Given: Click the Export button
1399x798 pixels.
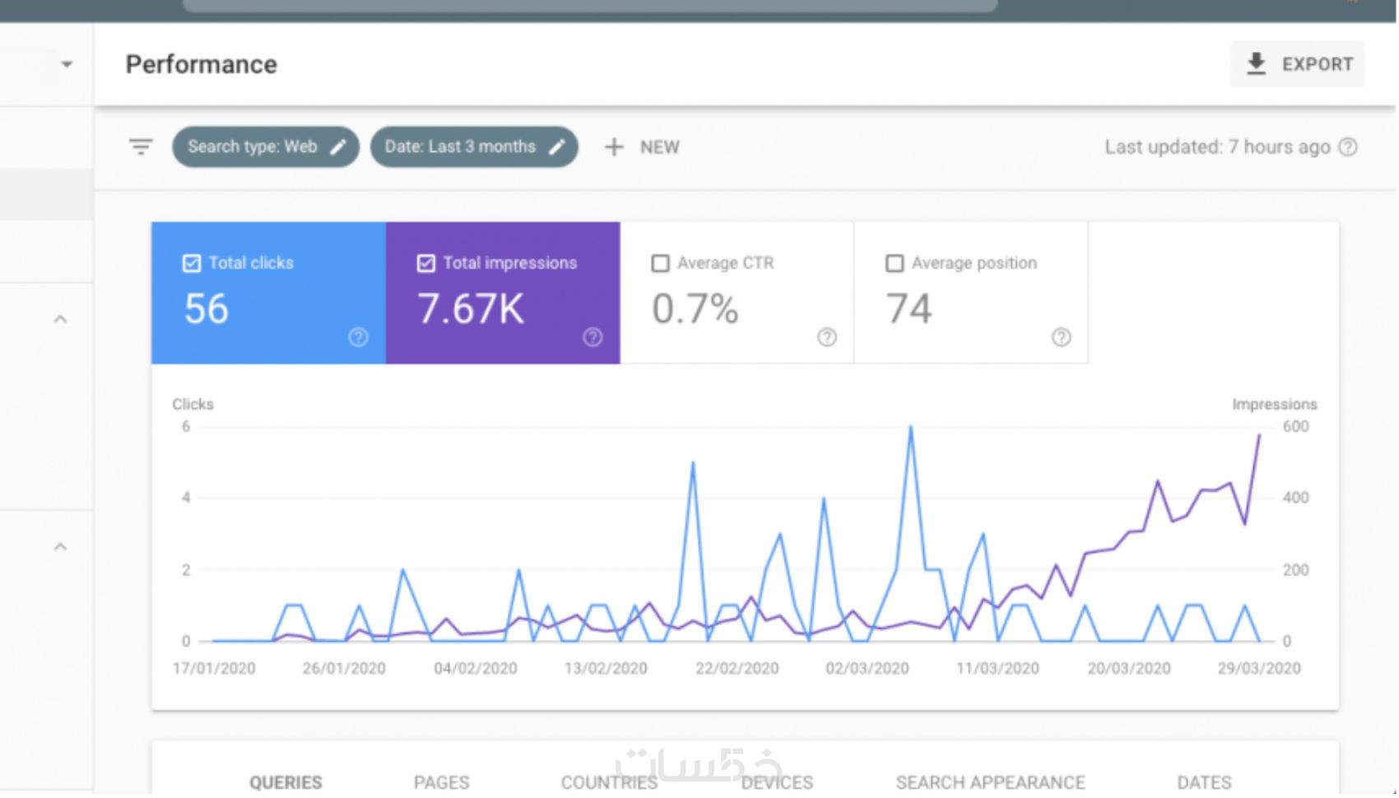Looking at the screenshot, I should (x=1298, y=64).
